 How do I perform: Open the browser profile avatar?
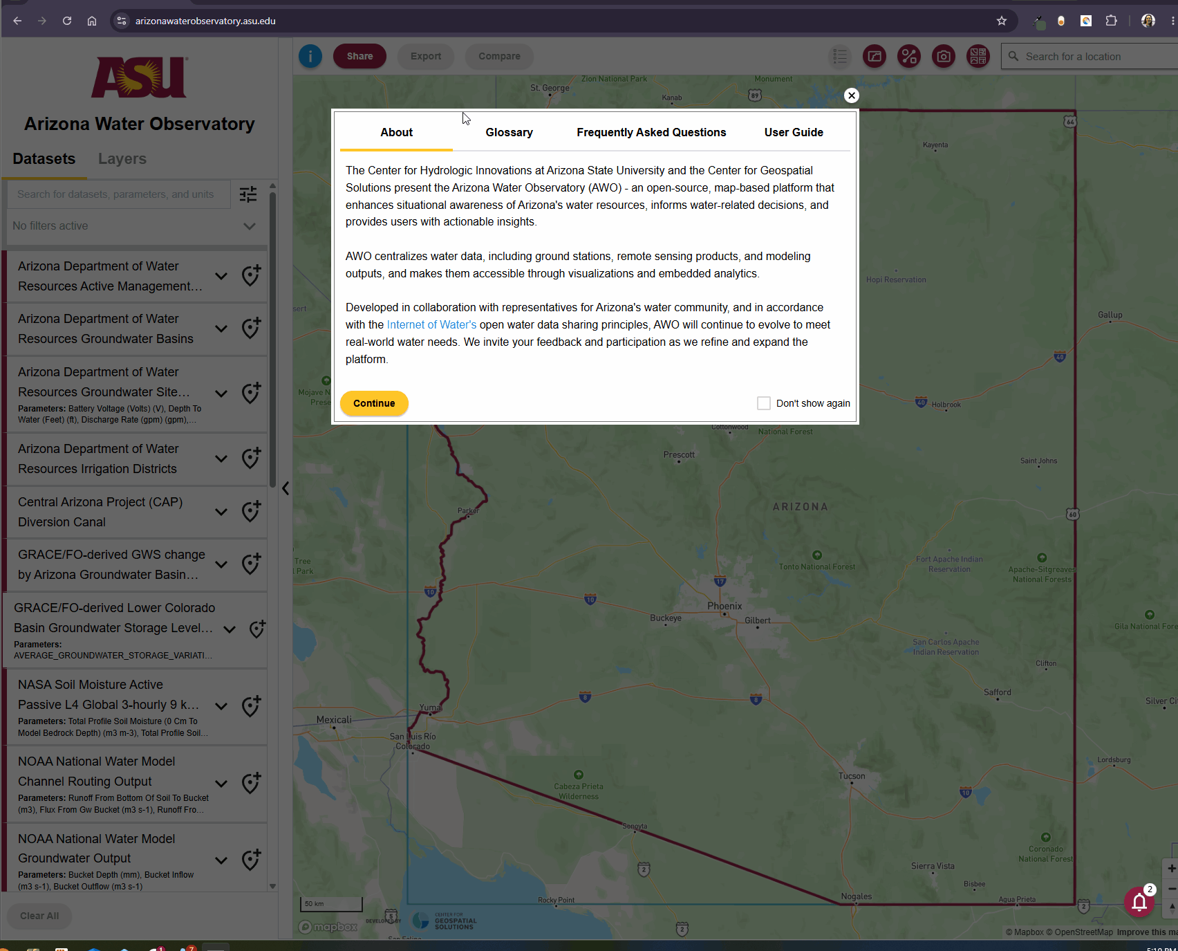(1148, 21)
